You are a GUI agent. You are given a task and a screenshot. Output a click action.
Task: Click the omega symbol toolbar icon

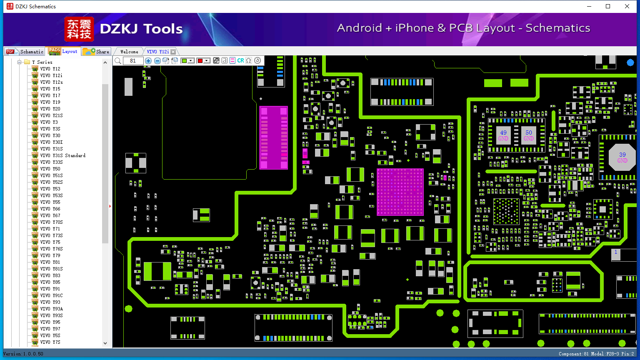(x=249, y=61)
